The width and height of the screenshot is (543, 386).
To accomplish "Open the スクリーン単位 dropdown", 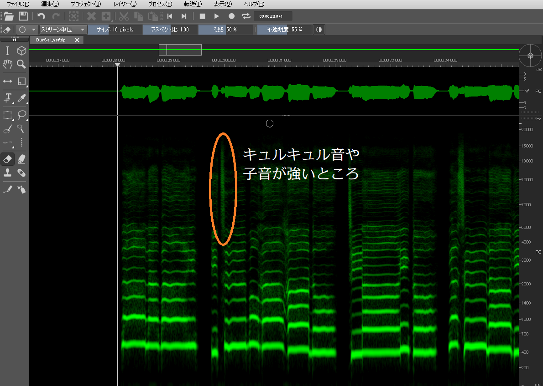I will tap(63, 30).
